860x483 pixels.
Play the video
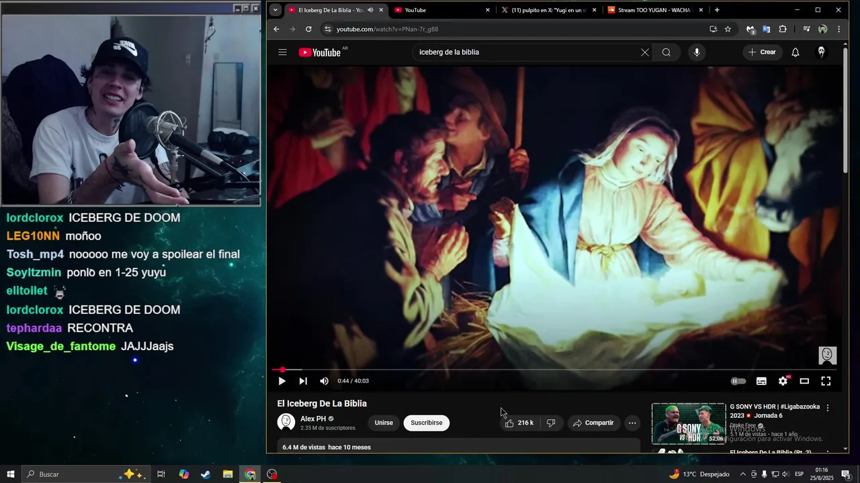point(282,381)
